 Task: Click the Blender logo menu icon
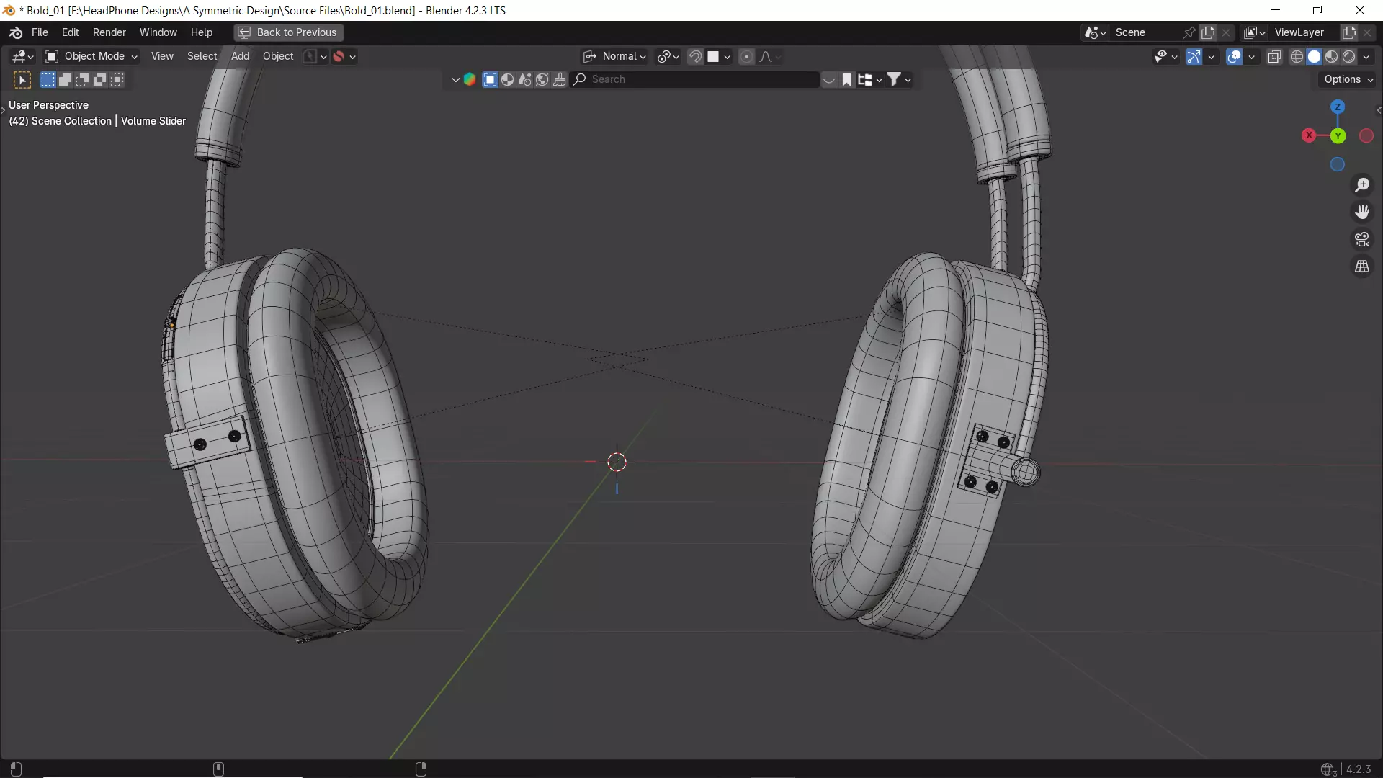pyautogui.click(x=16, y=32)
